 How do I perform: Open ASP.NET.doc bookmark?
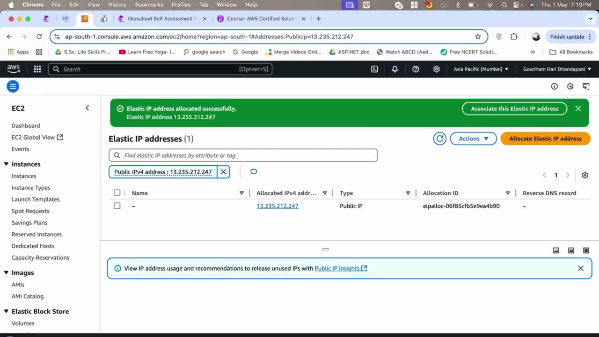349,52
